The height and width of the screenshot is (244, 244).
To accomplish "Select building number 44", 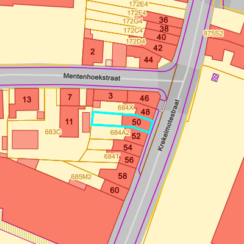I will [148, 60].
